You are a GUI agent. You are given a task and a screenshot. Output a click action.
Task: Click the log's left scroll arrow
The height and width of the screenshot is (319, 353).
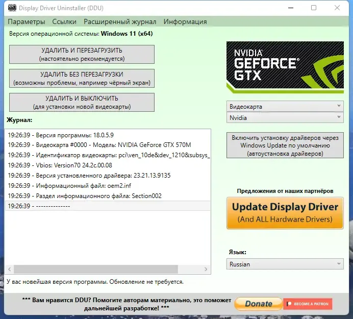(x=10, y=269)
